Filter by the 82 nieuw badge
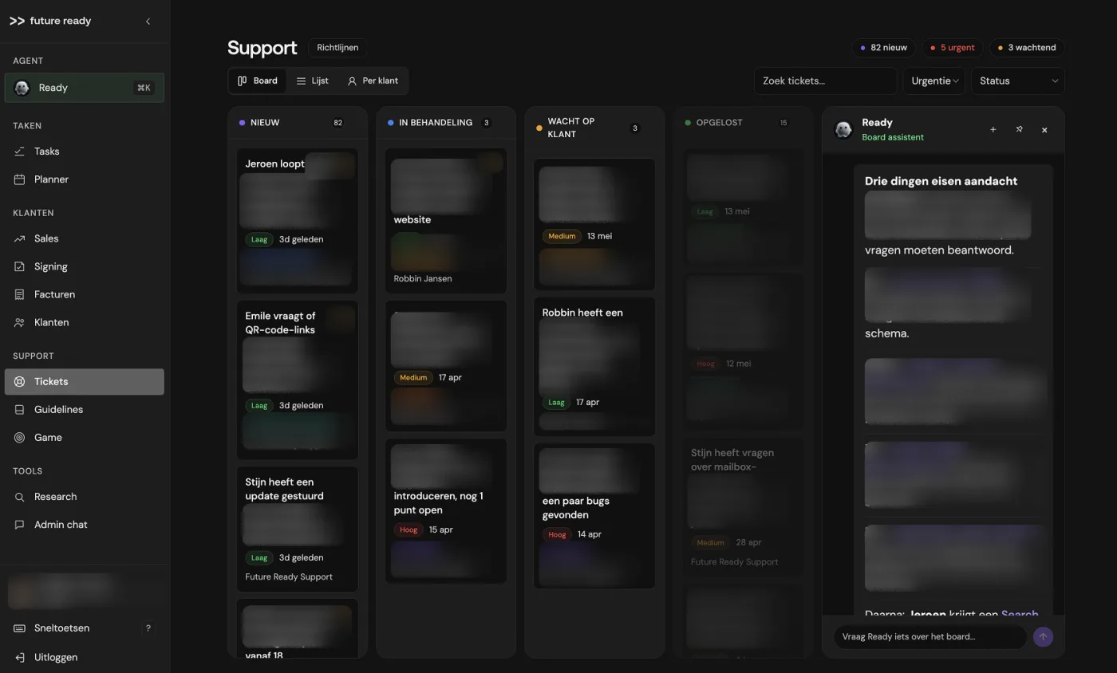 [x=884, y=48]
